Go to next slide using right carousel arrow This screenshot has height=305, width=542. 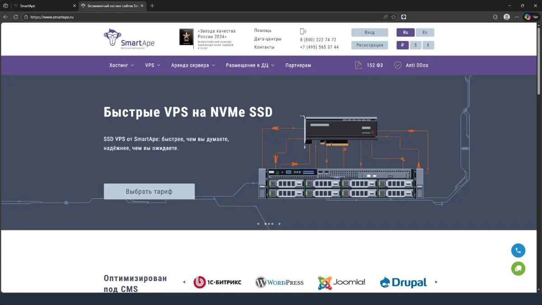click(x=280, y=224)
